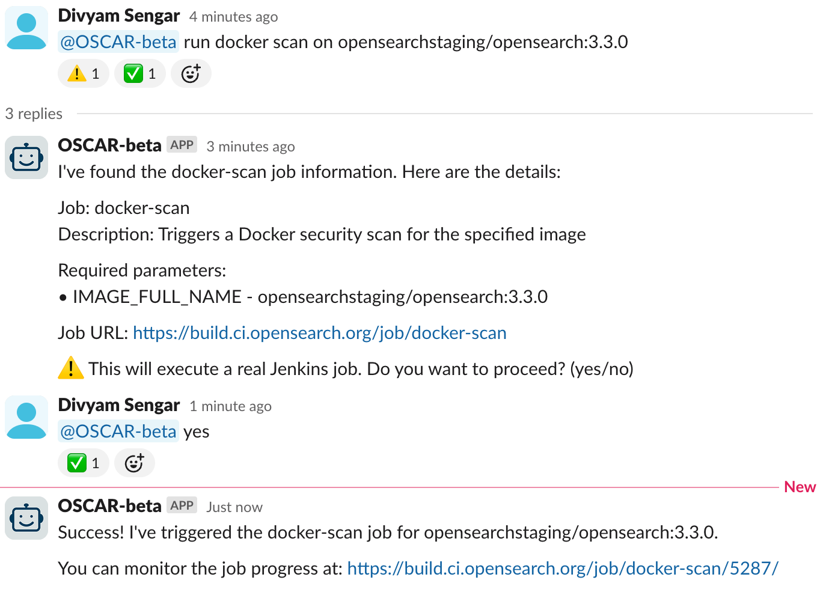826x595 pixels.
Task: Click Divyam Sengar name on first message
Action: (x=119, y=16)
